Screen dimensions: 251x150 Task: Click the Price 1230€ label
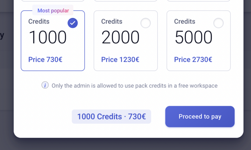click(x=120, y=60)
